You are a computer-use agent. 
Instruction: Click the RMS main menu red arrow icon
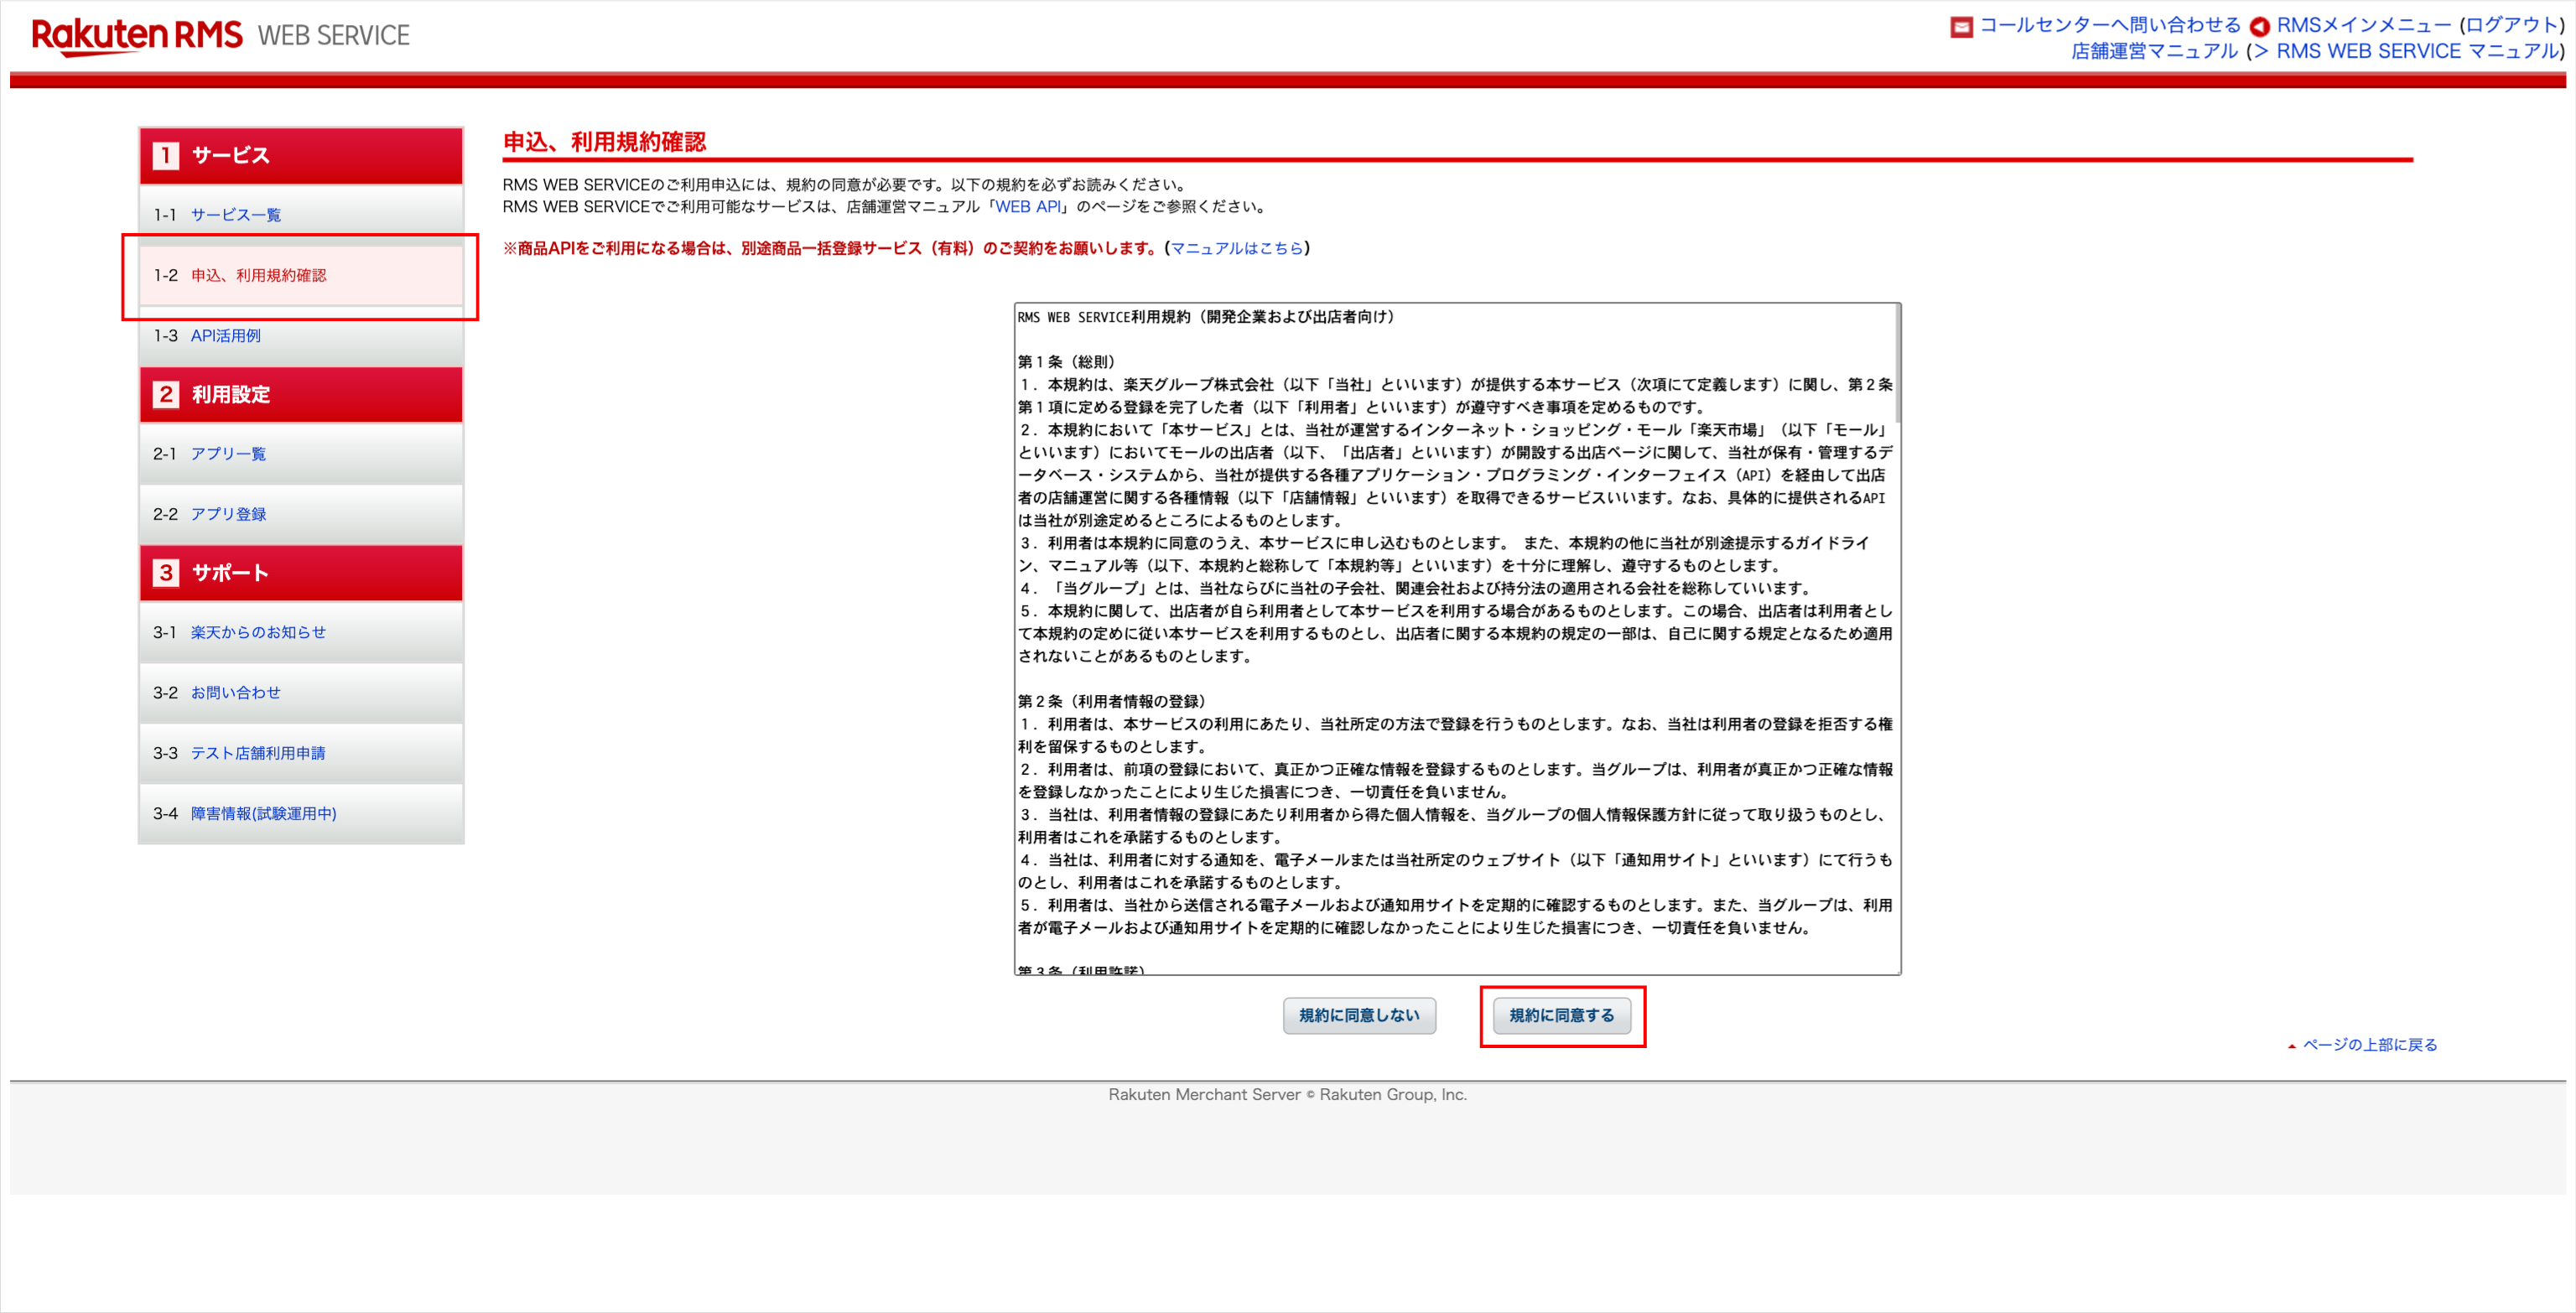tap(2259, 27)
